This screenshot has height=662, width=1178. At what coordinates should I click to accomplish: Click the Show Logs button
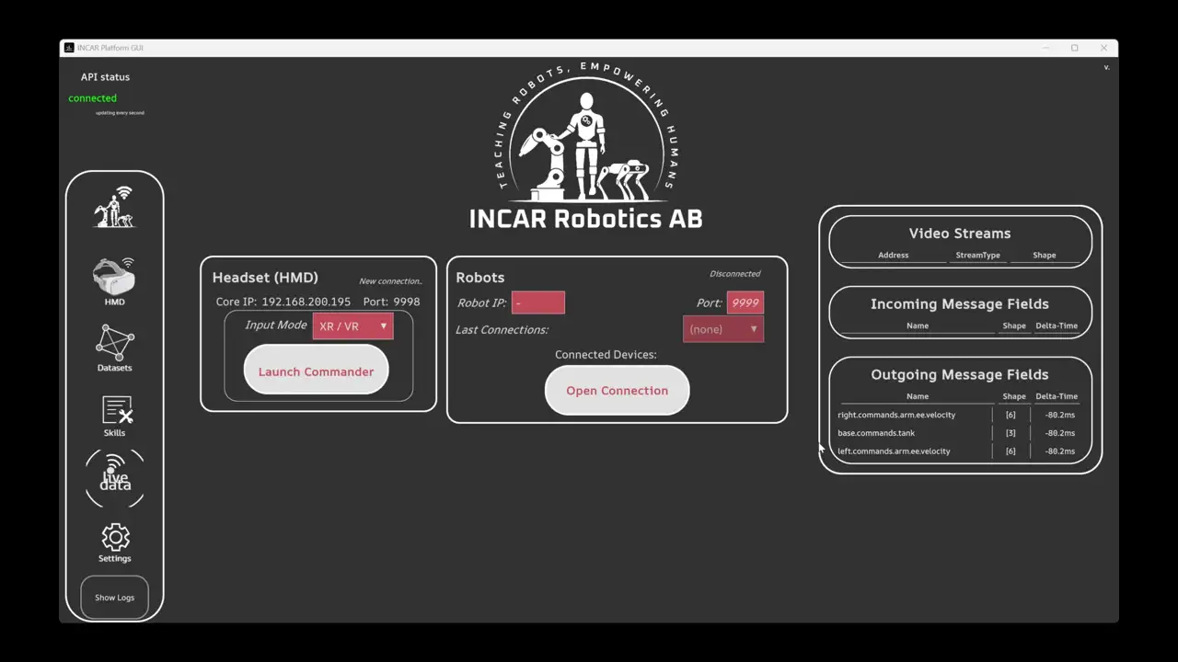115,598
